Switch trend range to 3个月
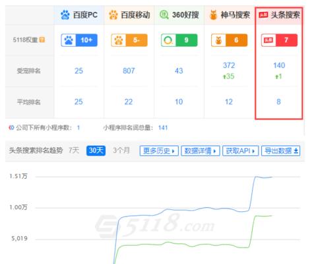Image resolution: width=310 pixels, height=264 pixels. pyautogui.click(x=121, y=150)
